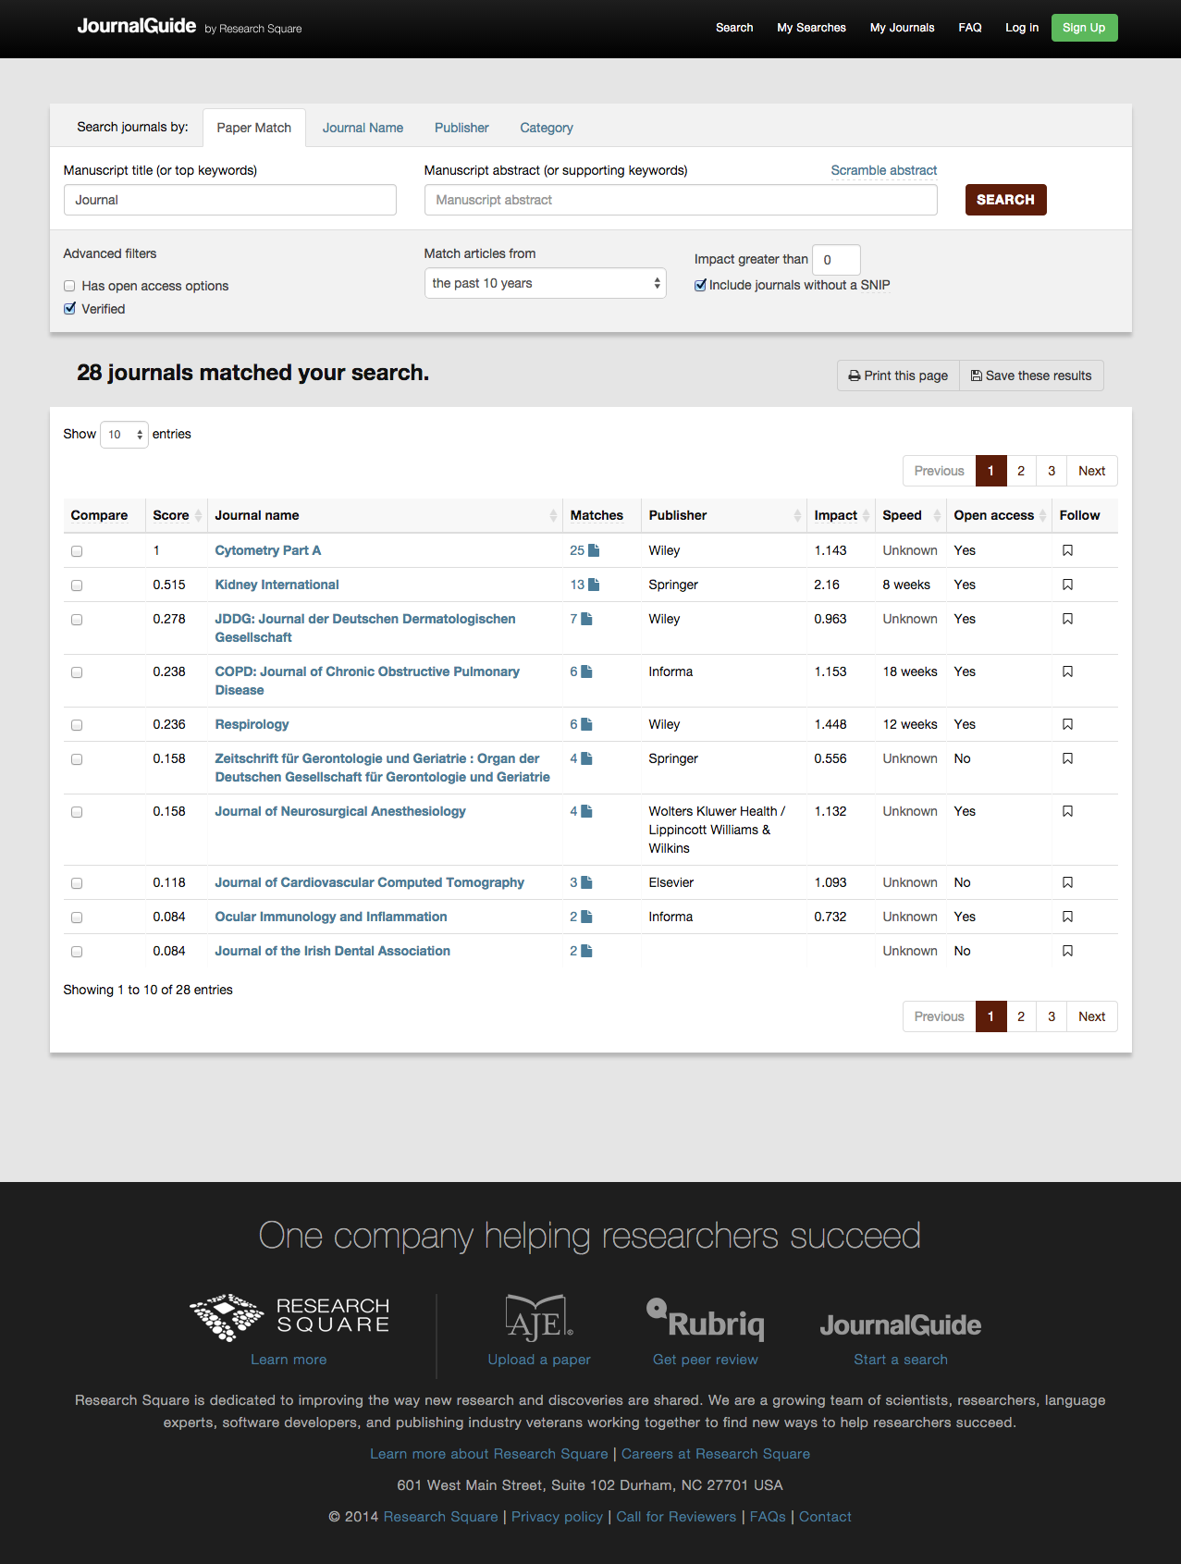The width and height of the screenshot is (1181, 1564).
Task: Switch to the Category search tab
Action: coord(547,128)
